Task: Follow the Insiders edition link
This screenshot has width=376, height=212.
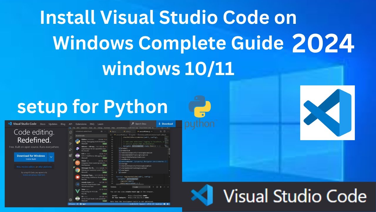Action: pyautogui.click(x=28, y=167)
